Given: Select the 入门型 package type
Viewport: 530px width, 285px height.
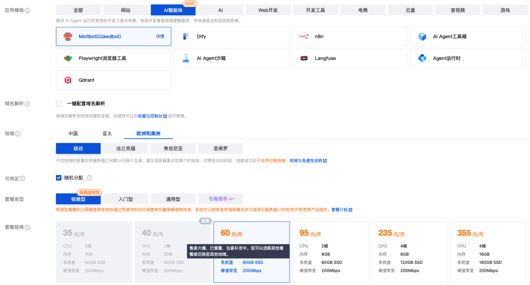Looking at the screenshot, I should point(126,199).
